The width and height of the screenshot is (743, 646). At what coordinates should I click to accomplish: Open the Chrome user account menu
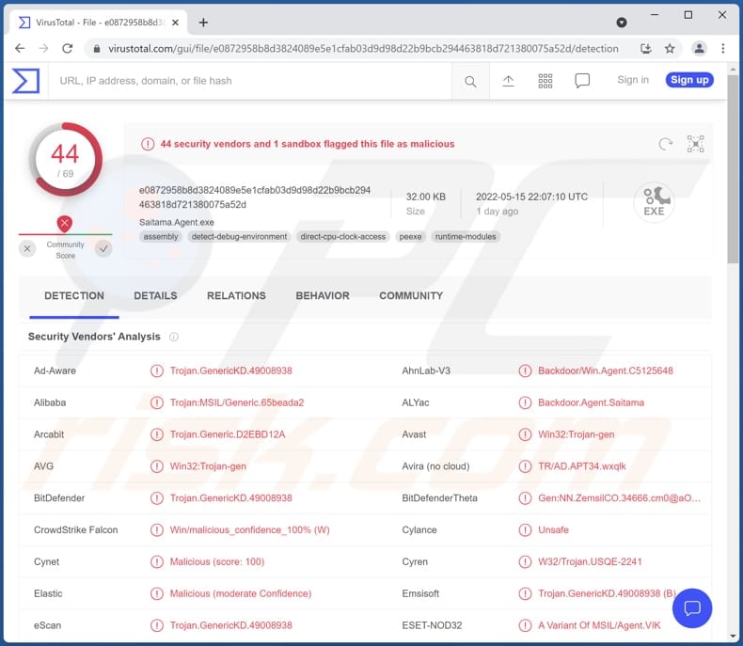click(x=699, y=48)
